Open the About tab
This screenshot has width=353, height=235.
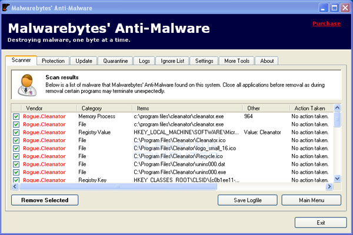pyautogui.click(x=267, y=61)
